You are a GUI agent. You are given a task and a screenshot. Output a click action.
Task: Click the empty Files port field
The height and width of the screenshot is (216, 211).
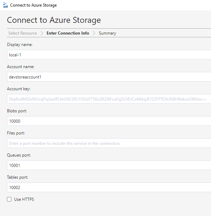[x=109, y=143]
